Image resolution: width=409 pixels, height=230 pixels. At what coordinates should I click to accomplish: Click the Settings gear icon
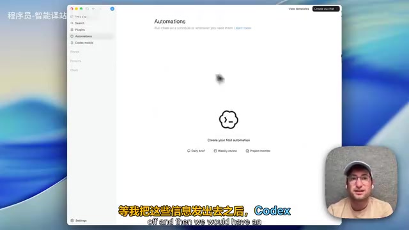pyautogui.click(x=72, y=220)
